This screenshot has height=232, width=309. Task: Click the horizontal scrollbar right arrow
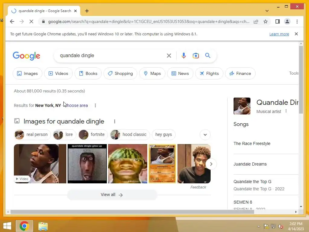coord(296,212)
